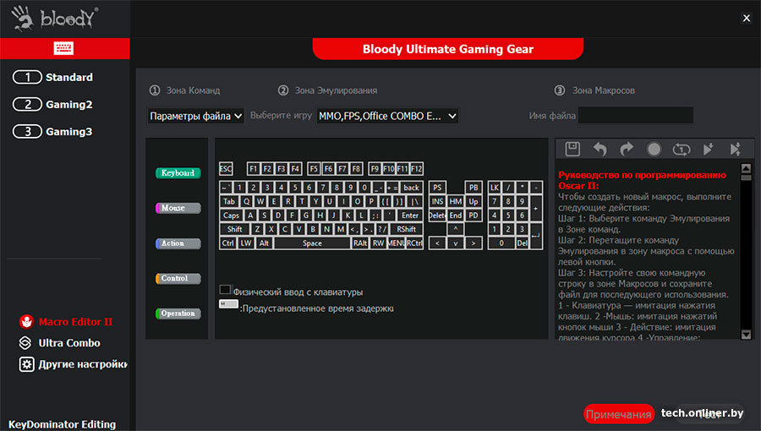761x431 pixels.
Task: Switch to Operation command category
Action: coord(178,314)
